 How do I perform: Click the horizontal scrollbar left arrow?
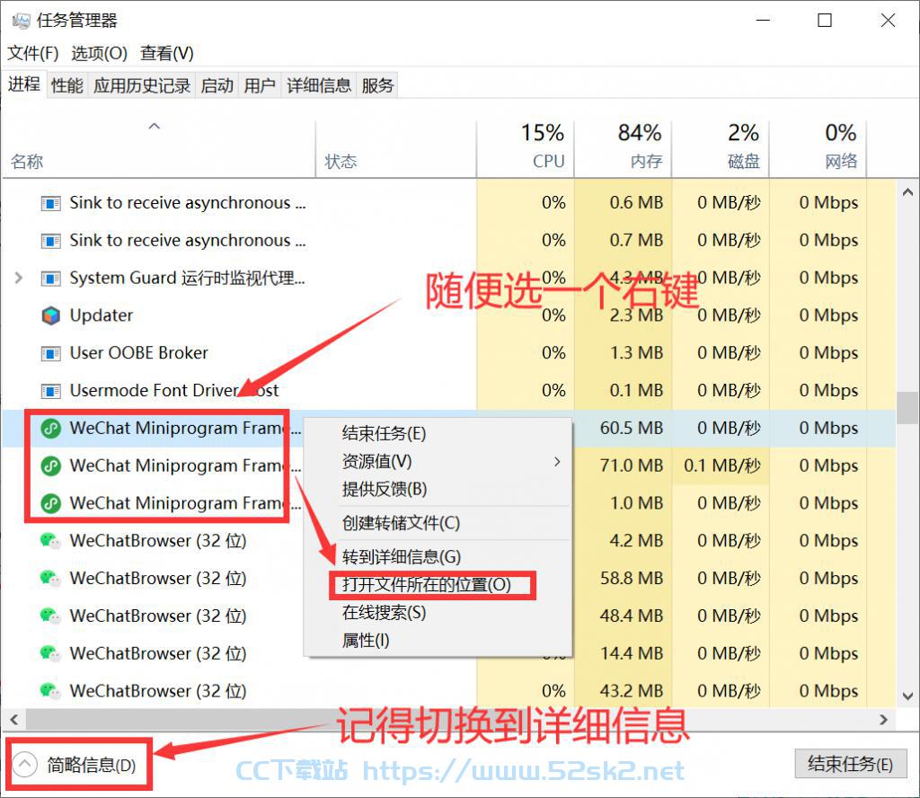point(14,720)
